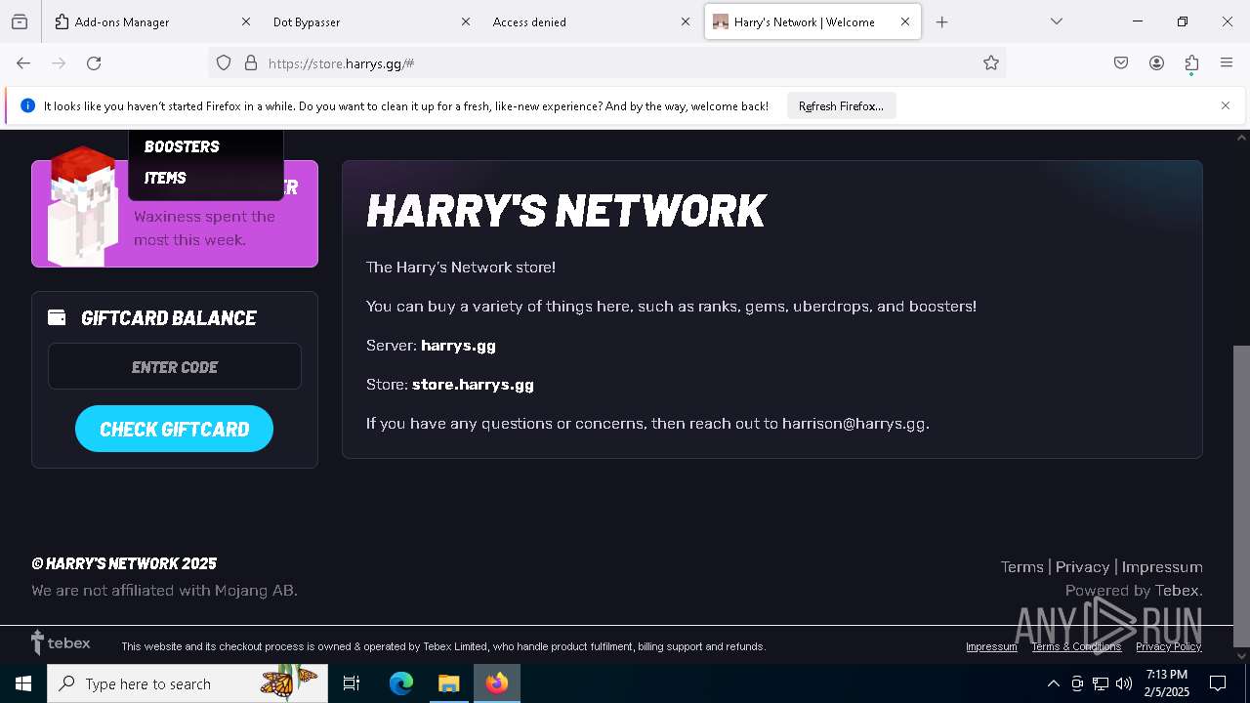Select Boosters in dropdown menu
Image resolution: width=1250 pixels, height=703 pixels.
point(182,146)
